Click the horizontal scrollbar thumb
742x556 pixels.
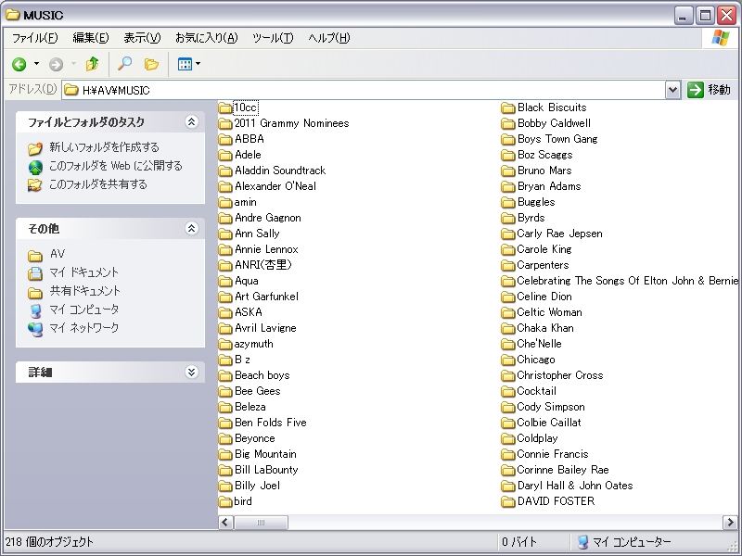coord(261,523)
